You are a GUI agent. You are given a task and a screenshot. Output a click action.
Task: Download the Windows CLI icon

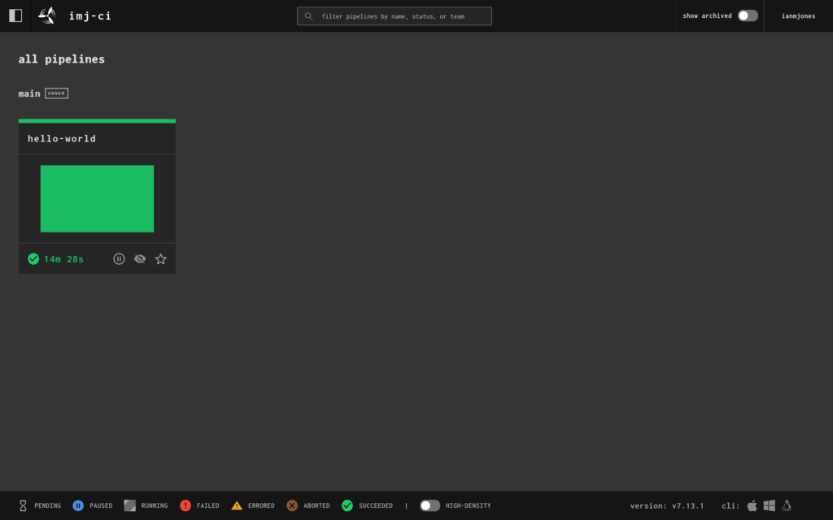click(770, 505)
